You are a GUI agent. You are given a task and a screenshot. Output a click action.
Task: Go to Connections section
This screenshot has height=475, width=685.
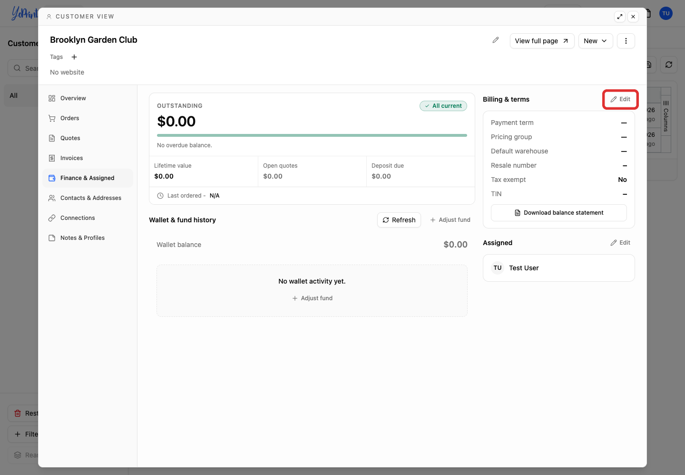click(x=88, y=218)
